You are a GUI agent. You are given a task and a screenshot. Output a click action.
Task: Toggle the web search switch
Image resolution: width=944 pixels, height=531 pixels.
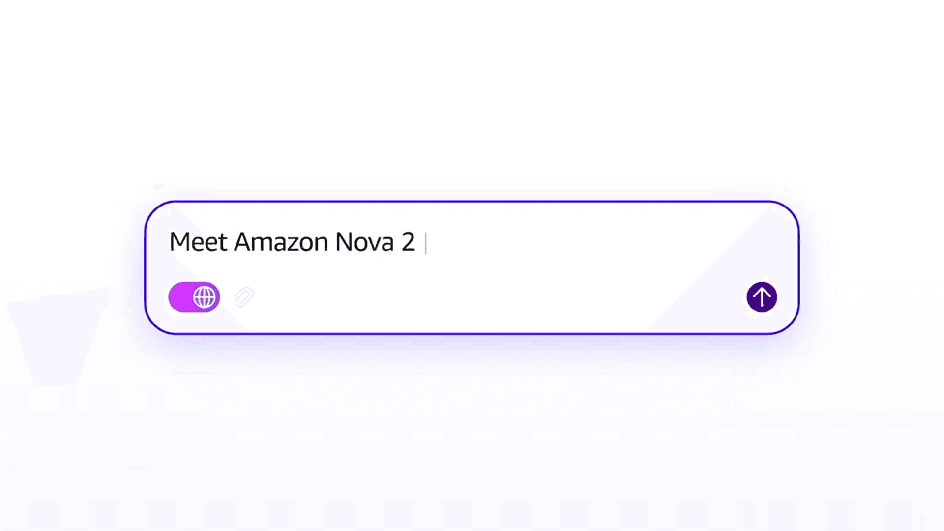(194, 297)
